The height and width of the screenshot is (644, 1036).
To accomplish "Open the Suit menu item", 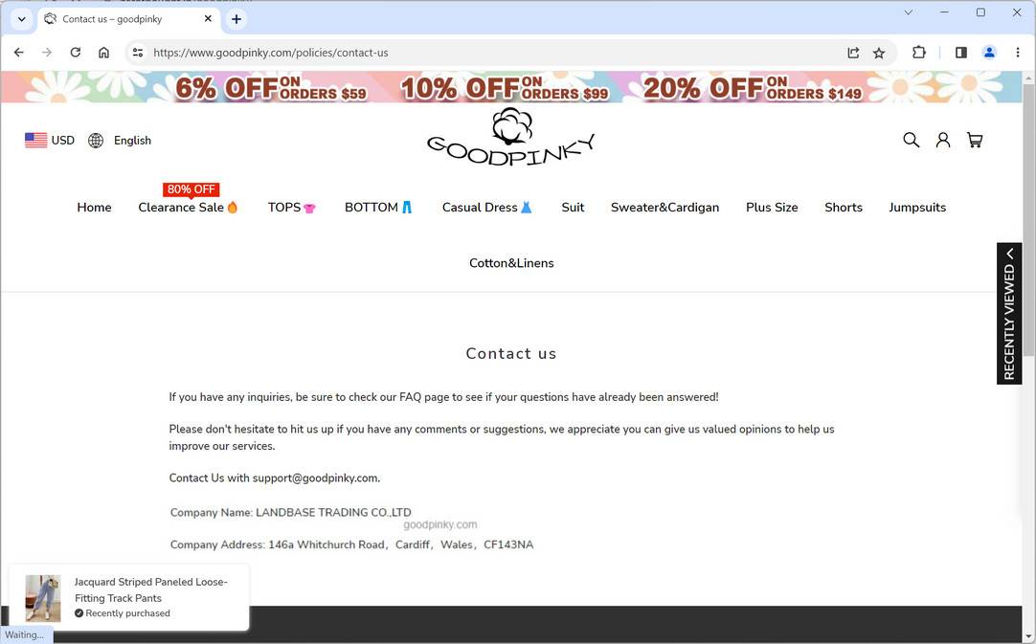I will (573, 207).
